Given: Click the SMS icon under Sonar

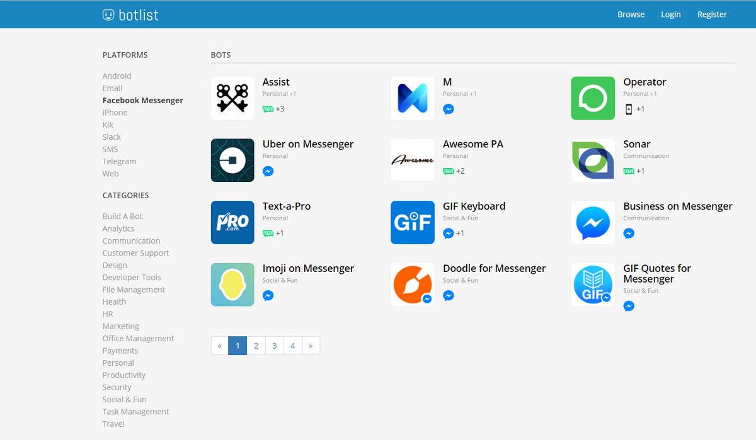Looking at the screenshot, I should tap(629, 171).
